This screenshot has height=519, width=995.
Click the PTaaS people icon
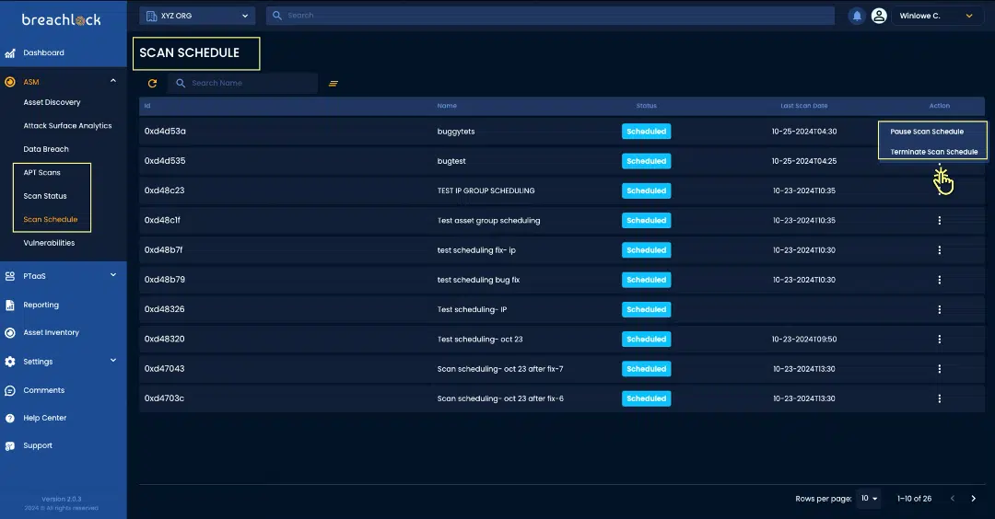pos(10,276)
